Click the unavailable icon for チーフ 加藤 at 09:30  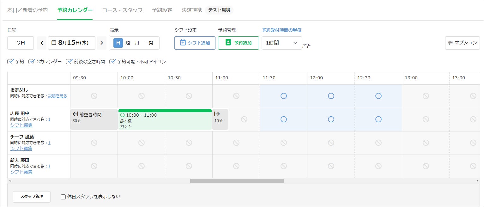coord(94,143)
